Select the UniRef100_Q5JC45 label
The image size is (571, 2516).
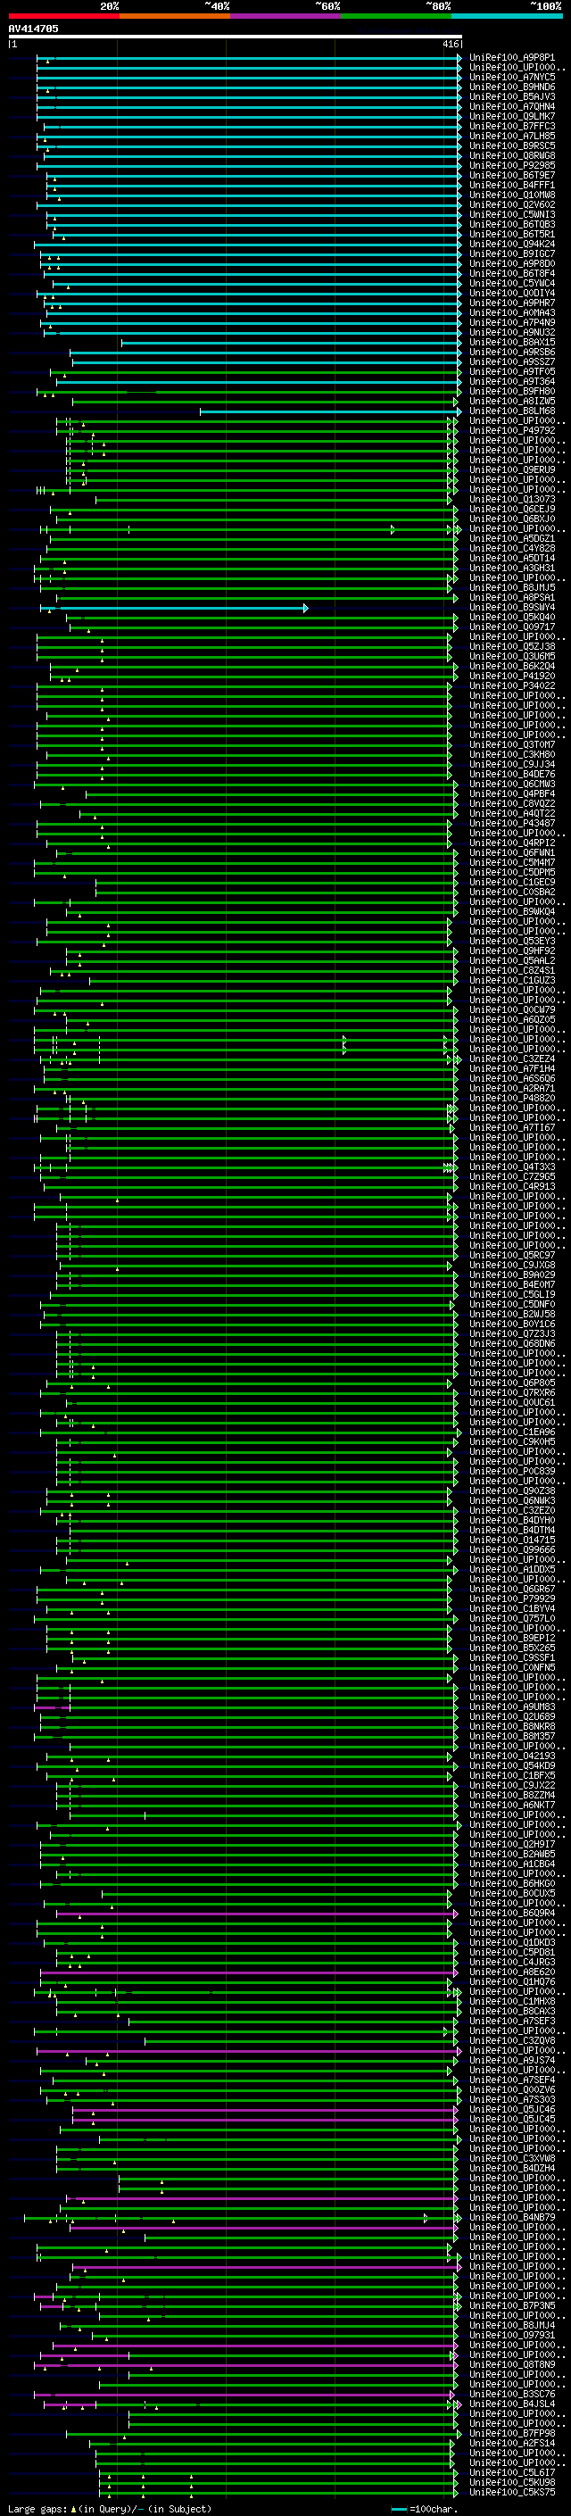[512, 2120]
